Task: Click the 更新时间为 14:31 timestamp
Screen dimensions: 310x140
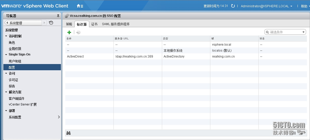Action: (216, 6)
